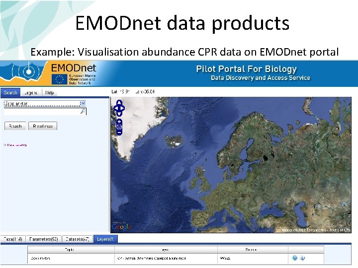The height and width of the screenshot is (268, 358).
Task: Pan the map left arrow
Action: pos(116,108)
